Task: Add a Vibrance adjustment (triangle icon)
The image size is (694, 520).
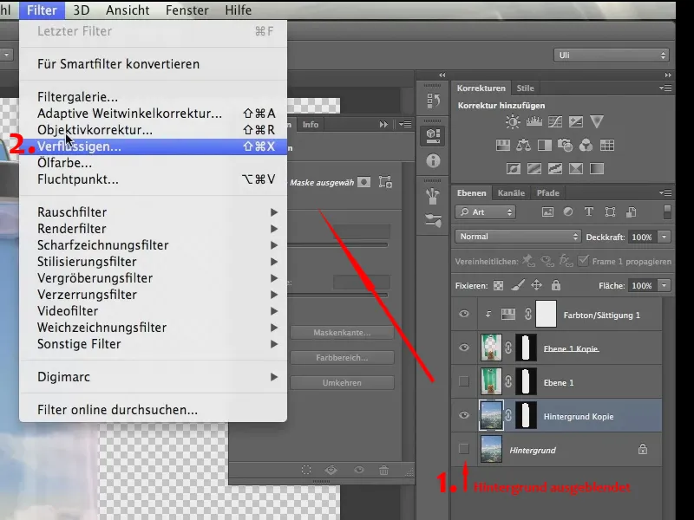Action: coord(597,121)
